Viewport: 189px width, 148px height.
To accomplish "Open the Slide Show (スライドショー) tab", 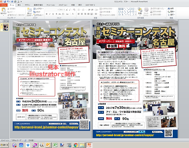I will tap(63, 5).
